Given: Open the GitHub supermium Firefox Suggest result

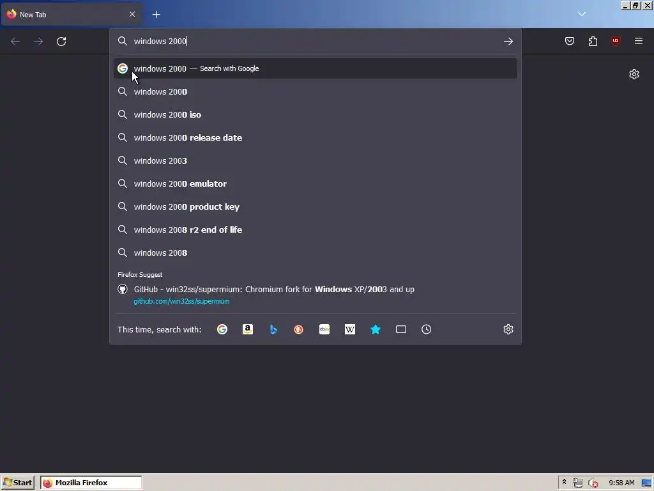Looking at the screenshot, I should coord(316,295).
